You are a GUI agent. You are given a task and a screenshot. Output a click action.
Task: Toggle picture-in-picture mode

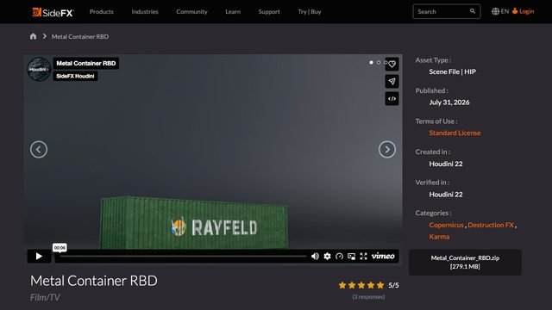351,257
